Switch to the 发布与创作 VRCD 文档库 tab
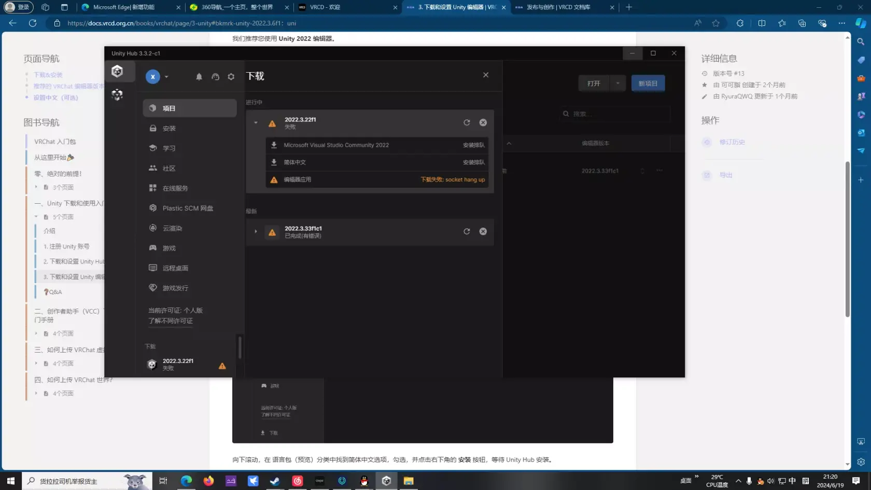 [x=564, y=7]
